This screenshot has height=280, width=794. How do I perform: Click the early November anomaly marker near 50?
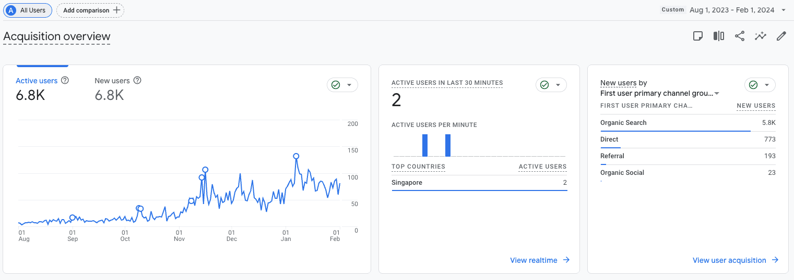[x=191, y=201]
